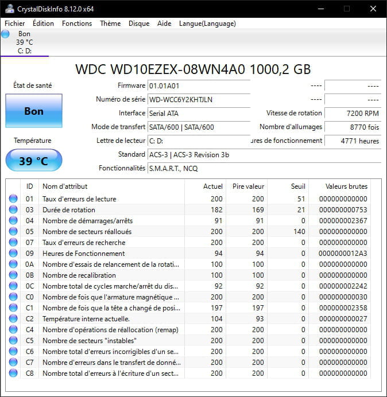387x397 pixels.
Task: Click the Seuil column header
Action: pyautogui.click(x=288, y=186)
